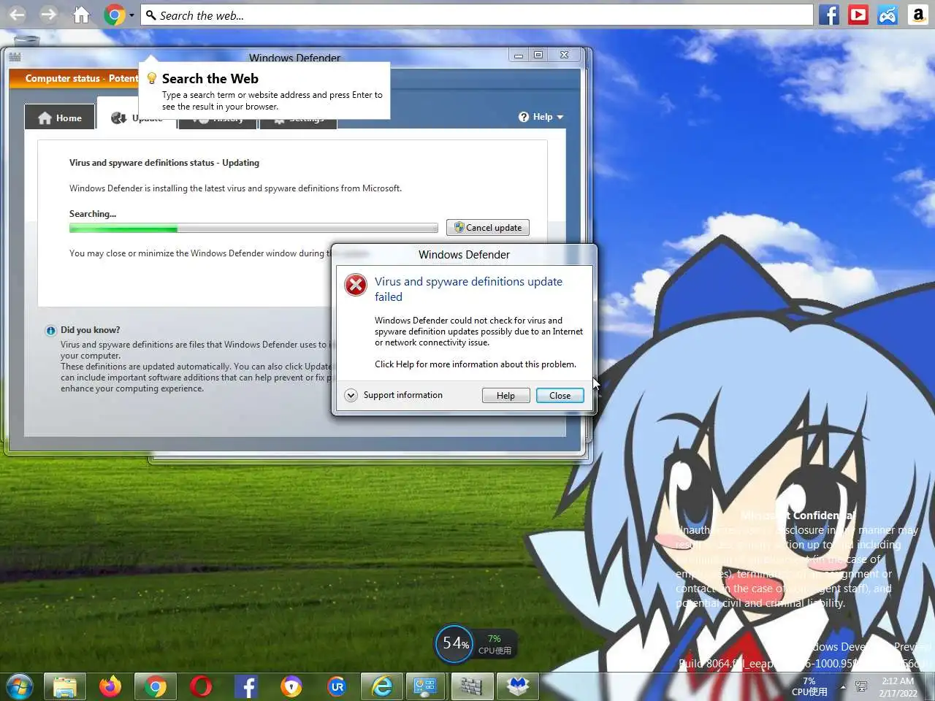Viewport: 935px width, 701px height.
Task: Click the back arrow in the search toolbar
Action: pyautogui.click(x=17, y=15)
